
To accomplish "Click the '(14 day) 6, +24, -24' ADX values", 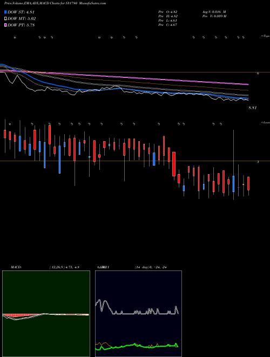I will click(x=151, y=267).
